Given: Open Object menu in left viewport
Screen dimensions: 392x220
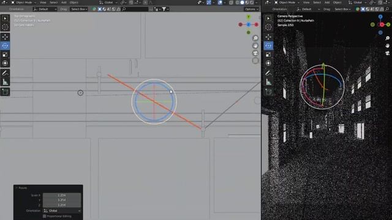Looking at the screenshot, I should coord(74,2).
